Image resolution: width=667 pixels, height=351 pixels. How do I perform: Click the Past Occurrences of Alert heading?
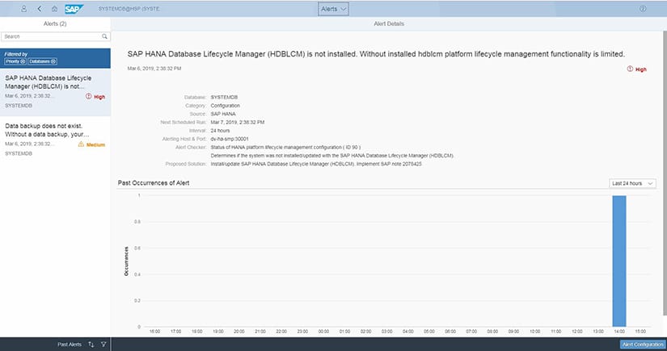click(x=154, y=183)
